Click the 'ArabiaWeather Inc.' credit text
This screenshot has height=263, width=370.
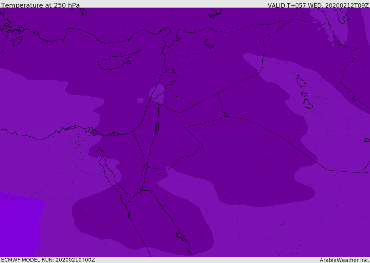pyautogui.click(x=344, y=260)
